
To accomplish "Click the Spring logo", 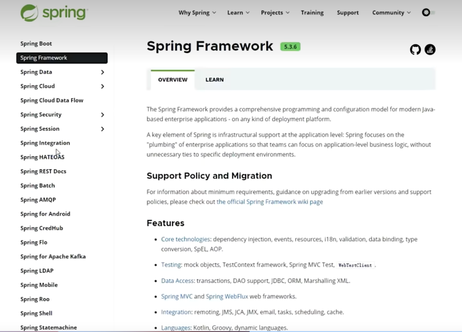I will tap(54, 13).
